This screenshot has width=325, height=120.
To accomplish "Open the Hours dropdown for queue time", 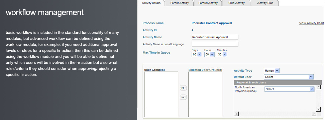I will (x=209, y=54).
